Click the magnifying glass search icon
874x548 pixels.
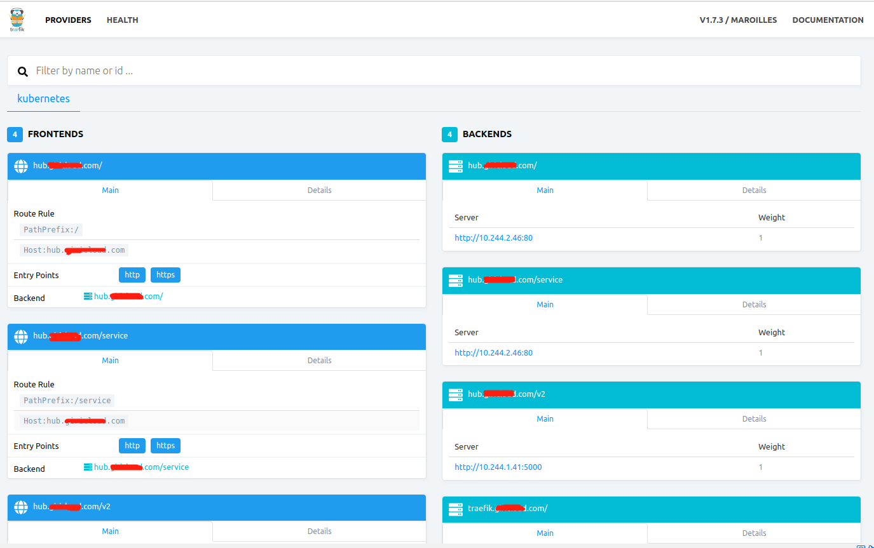(x=23, y=72)
